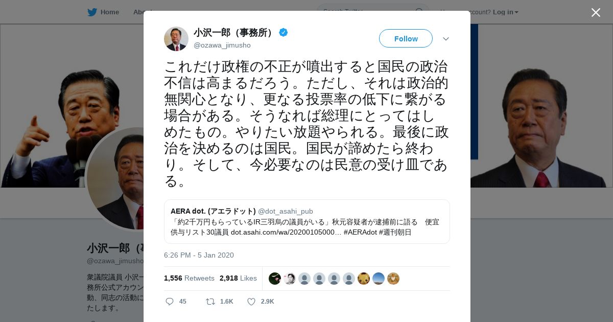Open Ozawa's profile avatar in tweet header
613x322 pixels.
tap(176, 39)
